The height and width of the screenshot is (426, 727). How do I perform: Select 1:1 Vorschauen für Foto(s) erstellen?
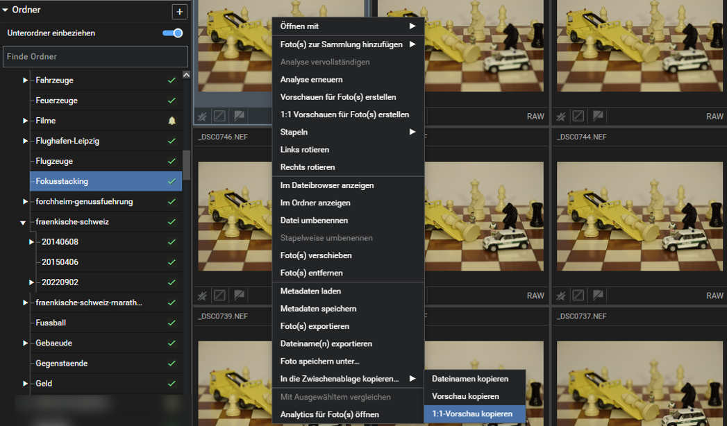pyautogui.click(x=348, y=114)
